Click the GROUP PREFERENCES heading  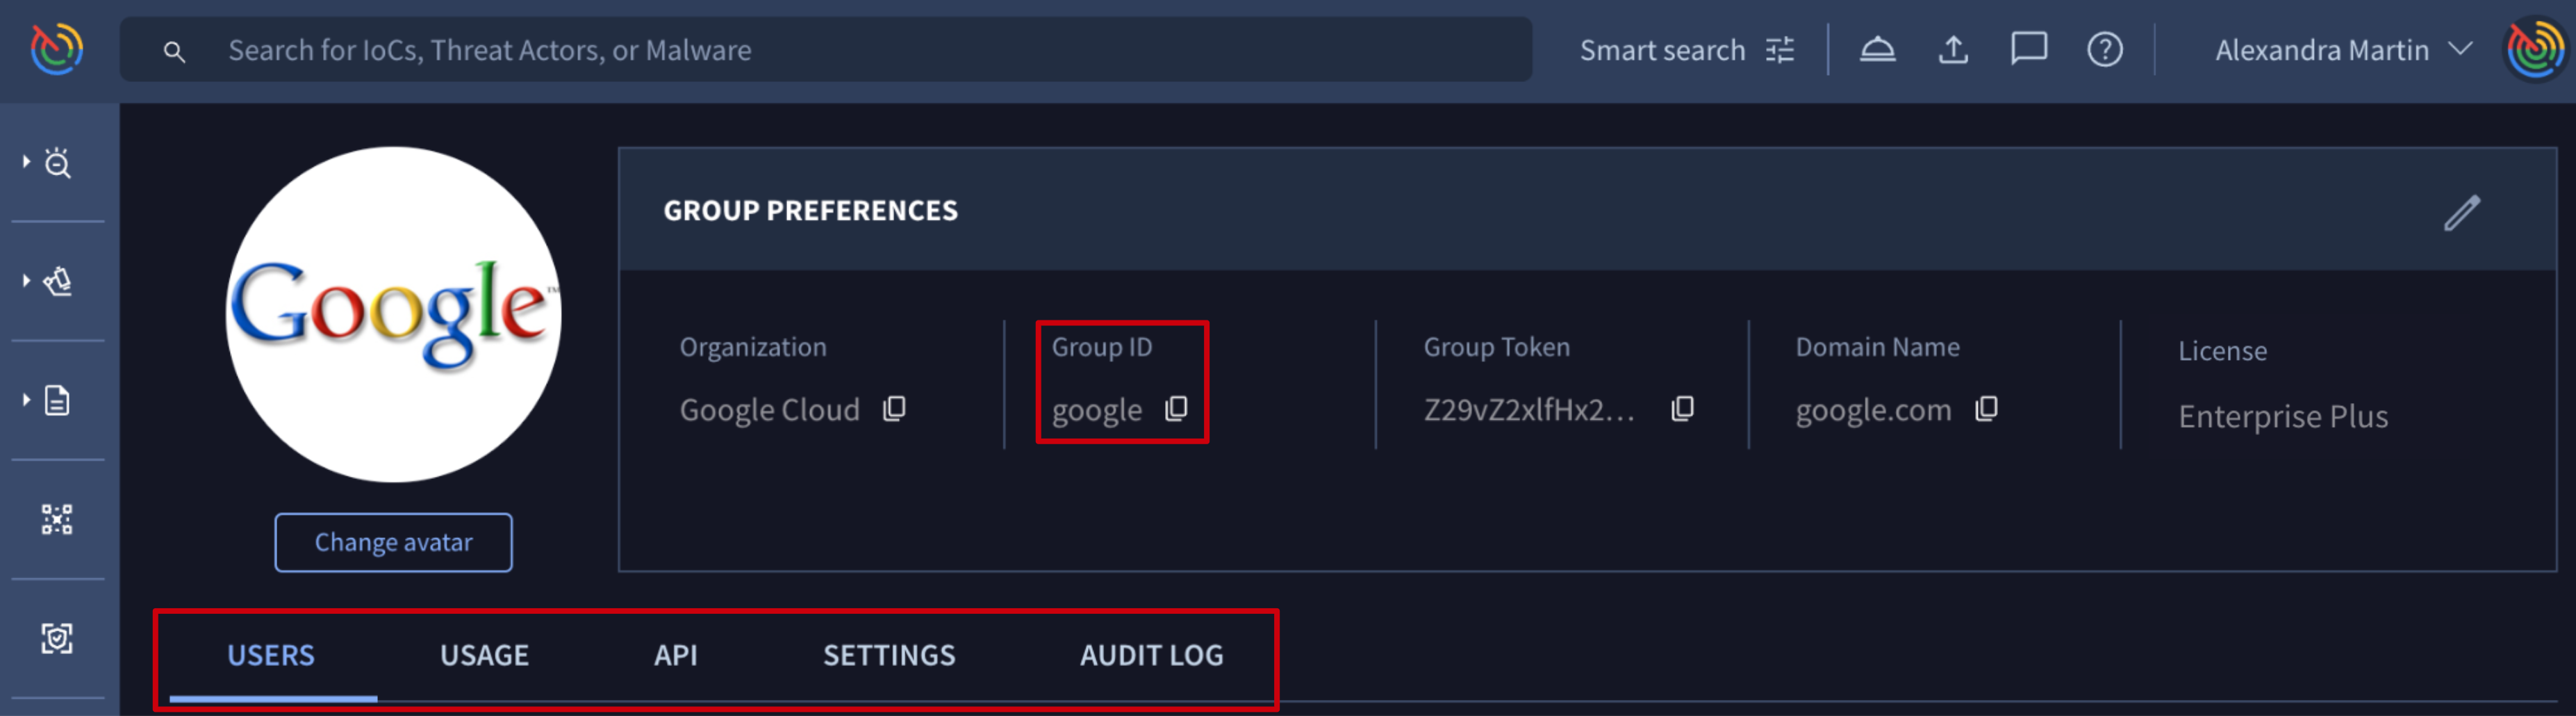(810, 211)
